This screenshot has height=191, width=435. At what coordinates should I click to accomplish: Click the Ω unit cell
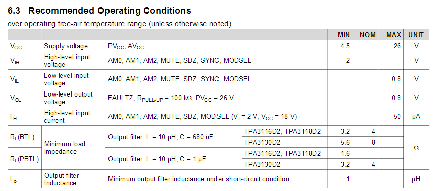416,148
